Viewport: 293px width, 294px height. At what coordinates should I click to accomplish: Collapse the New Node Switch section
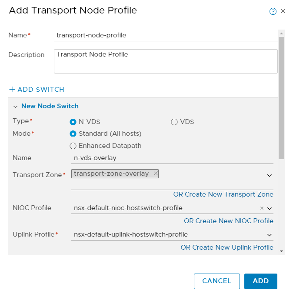[x=16, y=107]
